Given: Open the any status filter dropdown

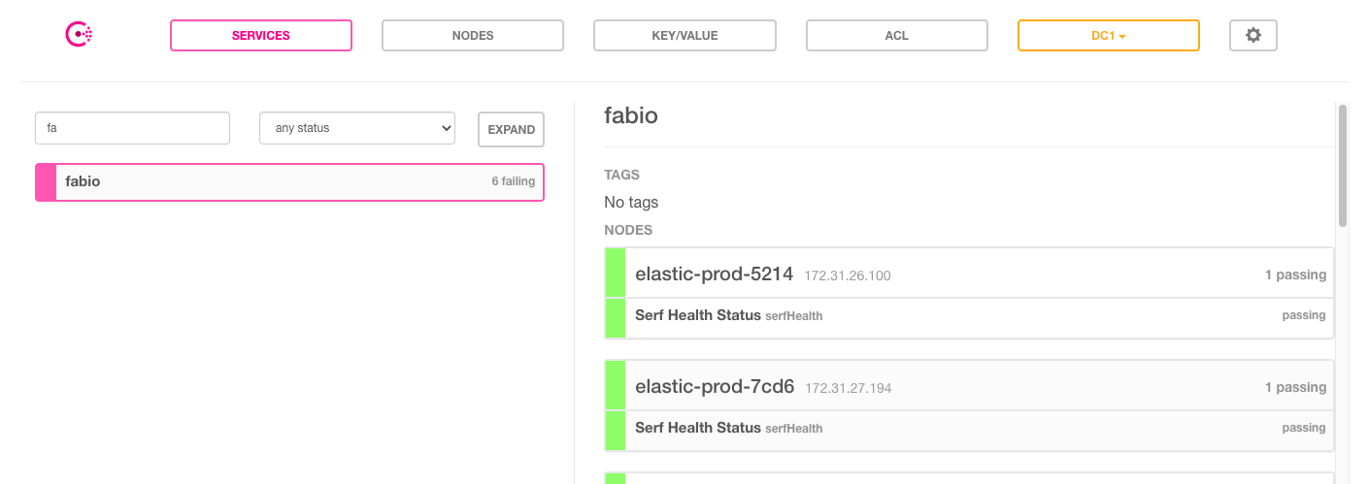Looking at the screenshot, I should 357,128.
